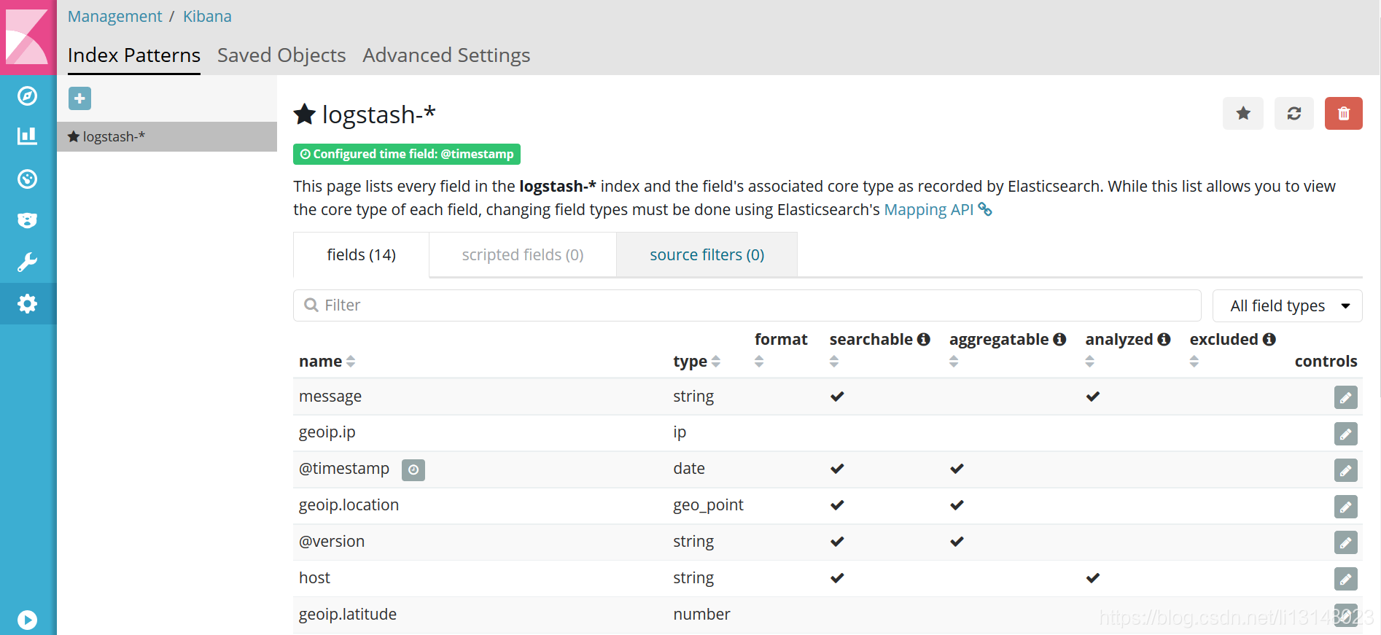Click the geoip.ip field name
Screen dimensions: 1381x635
[327, 432]
